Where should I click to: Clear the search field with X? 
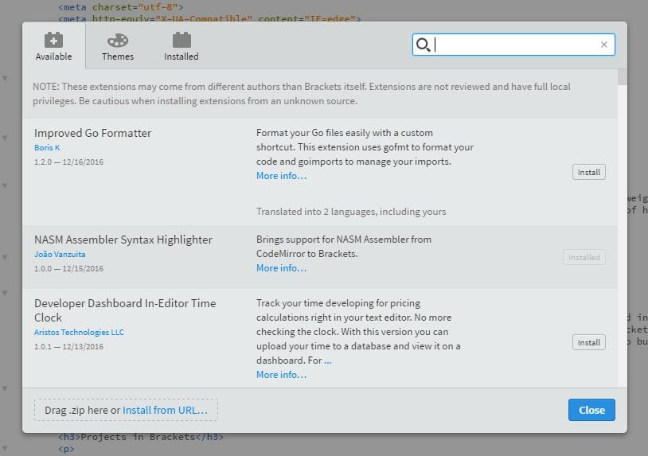pos(603,45)
